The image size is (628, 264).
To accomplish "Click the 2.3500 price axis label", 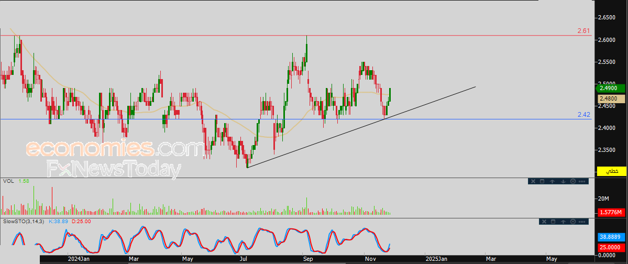I will point(607,150).
